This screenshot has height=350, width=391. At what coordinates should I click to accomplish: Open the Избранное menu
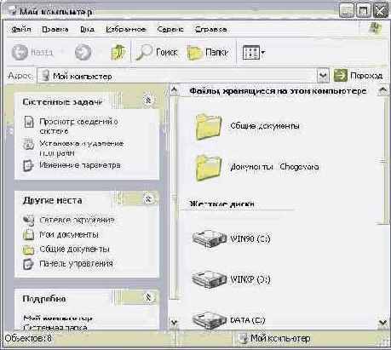[x=126, y=29]
